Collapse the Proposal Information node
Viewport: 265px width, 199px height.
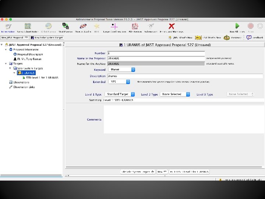tap(6, 50)
